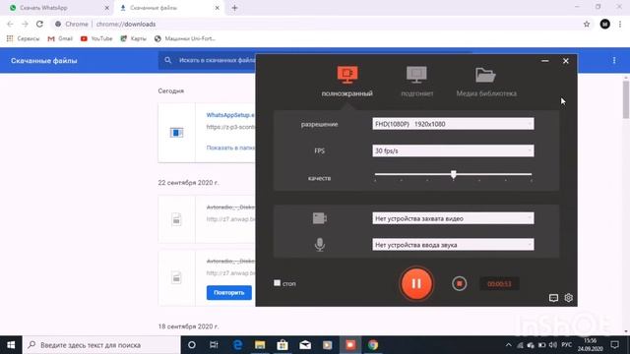The height and width of the screenshot is (354, 630).
Task: Open Cortana from the taskbar
Action: [192, 345]
